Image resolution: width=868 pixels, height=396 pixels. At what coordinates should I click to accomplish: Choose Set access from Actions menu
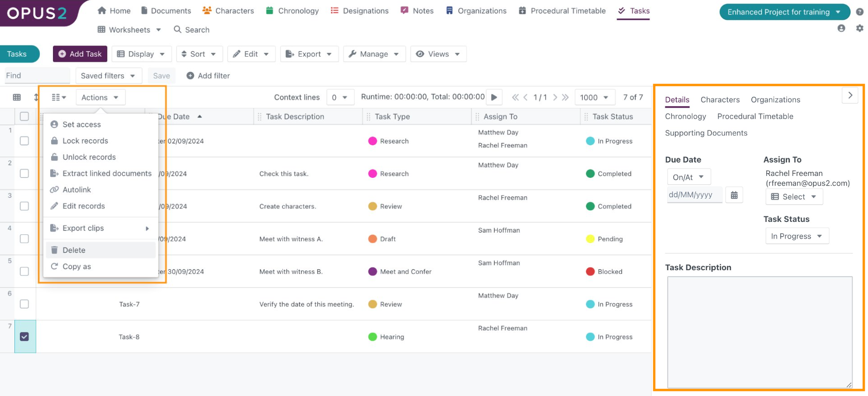click(100, 124)
